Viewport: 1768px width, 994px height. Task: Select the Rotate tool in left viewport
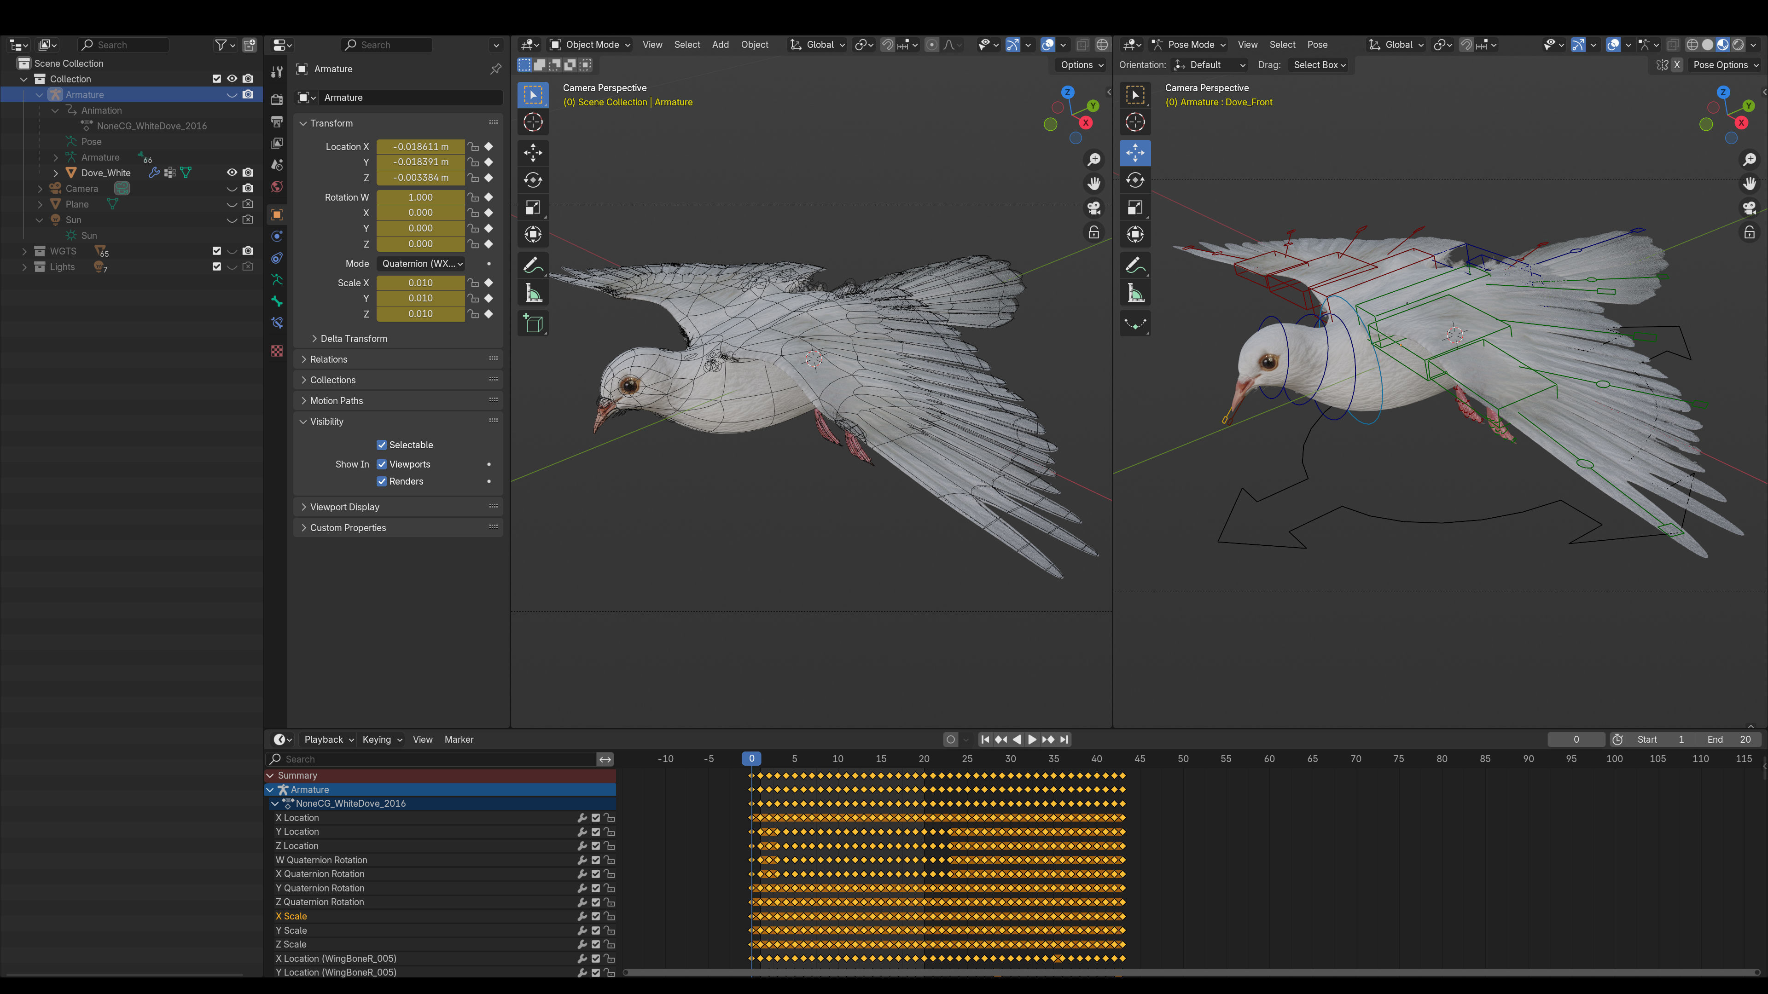[x=533, y=180]
